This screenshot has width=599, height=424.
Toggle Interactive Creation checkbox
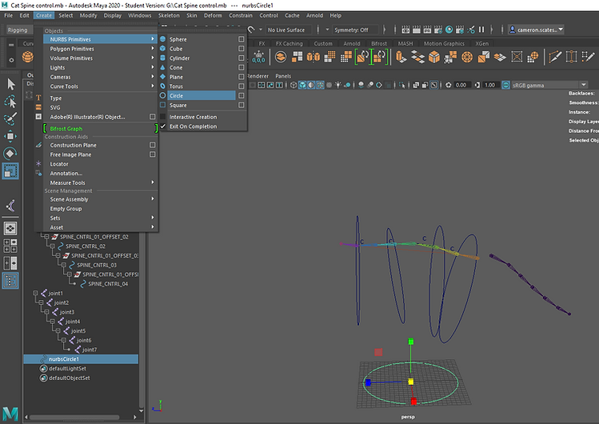pos(162,117)
